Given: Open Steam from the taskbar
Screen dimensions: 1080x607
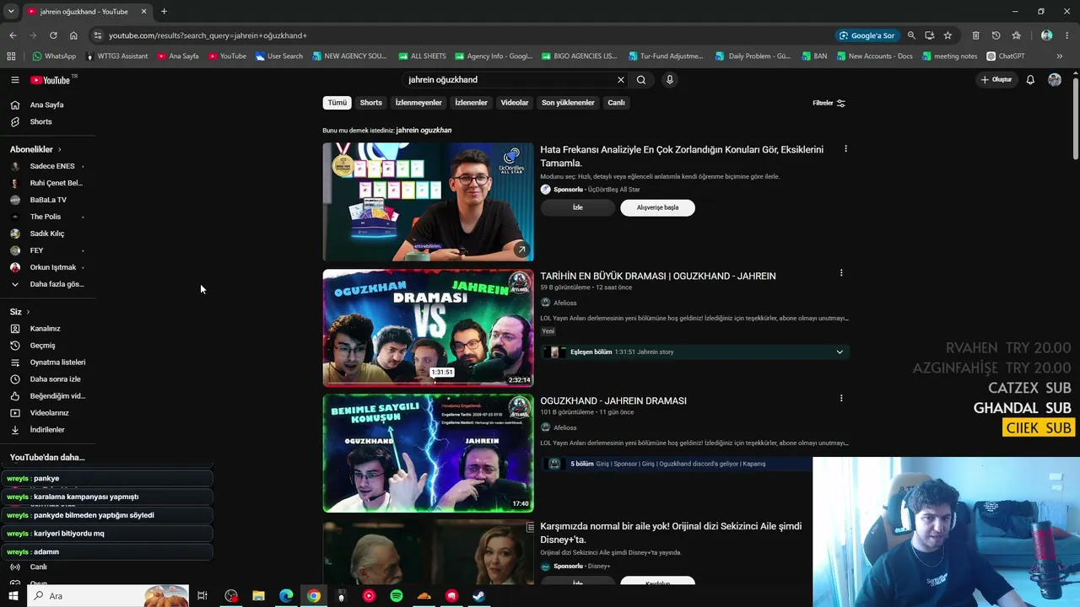Looking at the screenshot, I should pos(478,596).
